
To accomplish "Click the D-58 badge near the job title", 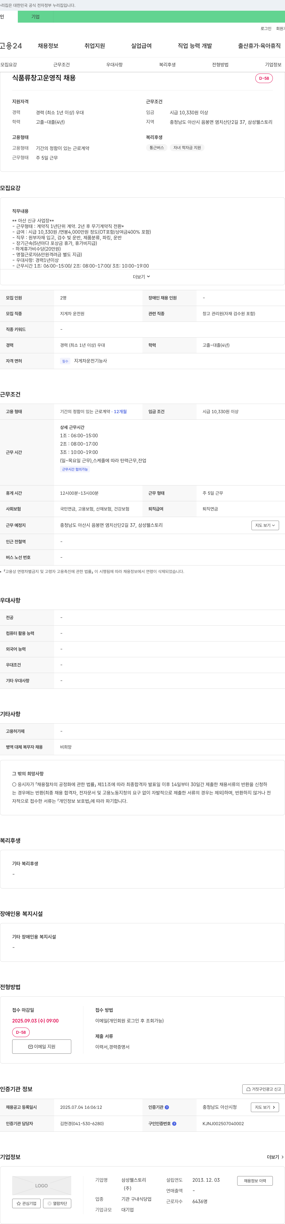I will 264,78.
